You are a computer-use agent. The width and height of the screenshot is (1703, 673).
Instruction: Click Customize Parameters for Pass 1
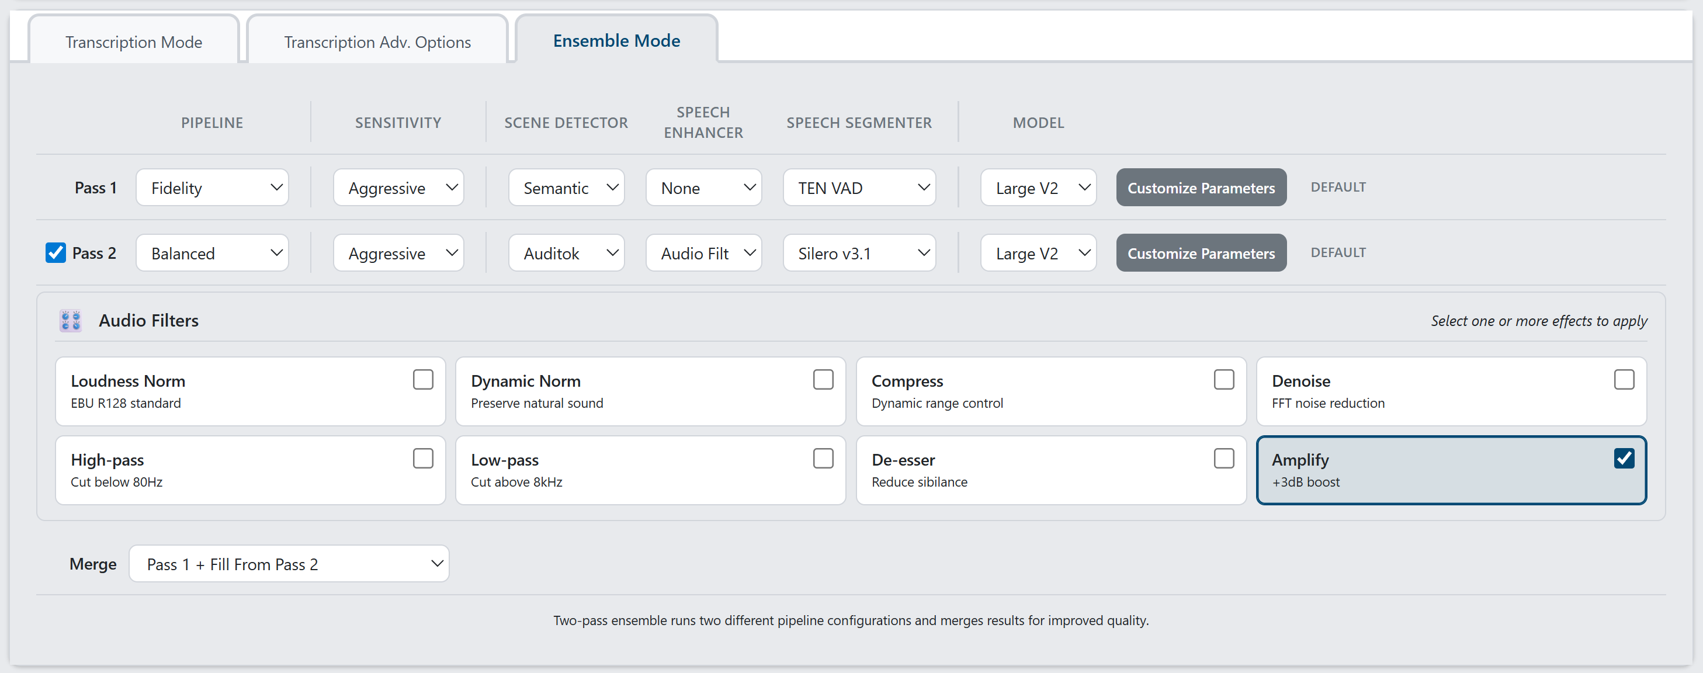coord(1201,188)
